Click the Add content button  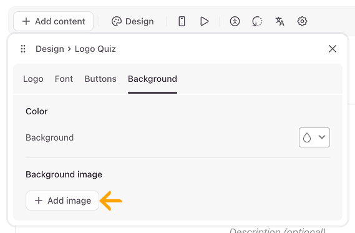pos(53,21)
